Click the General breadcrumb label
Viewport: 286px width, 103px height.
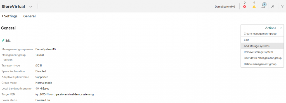click(29, 16)
